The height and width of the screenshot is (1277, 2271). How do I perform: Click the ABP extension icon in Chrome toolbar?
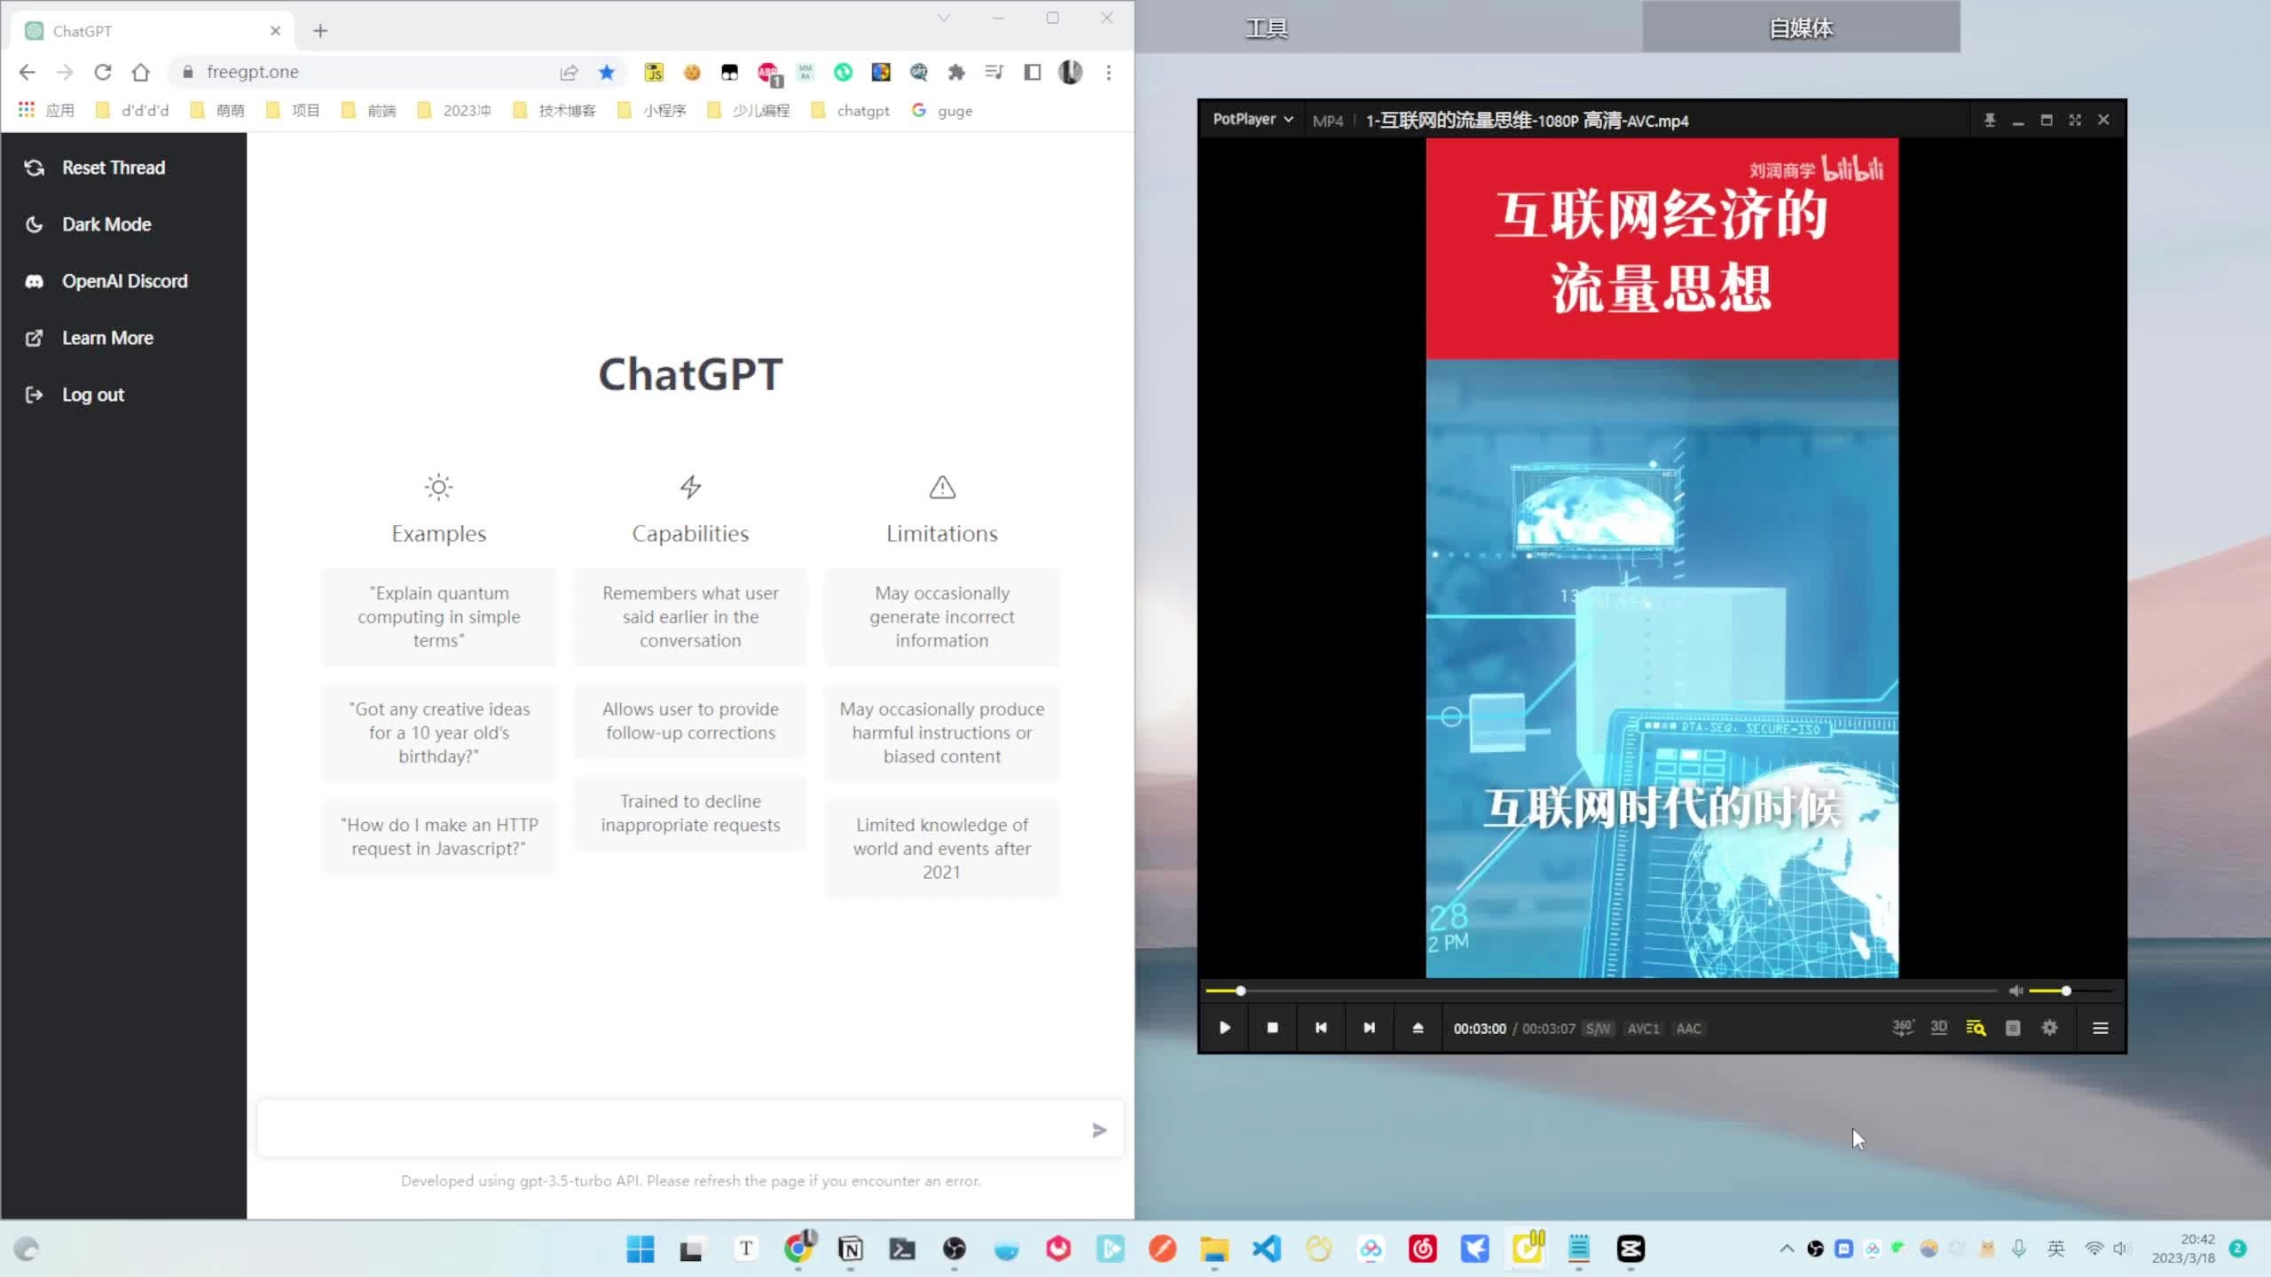point(768,74)
